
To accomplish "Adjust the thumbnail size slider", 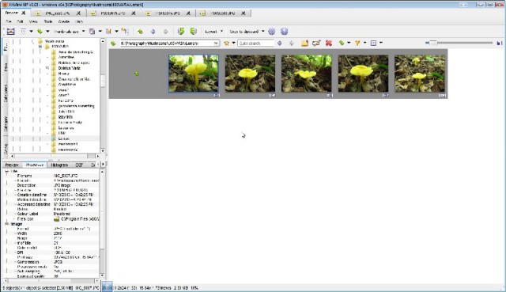I will click(432, 43).
